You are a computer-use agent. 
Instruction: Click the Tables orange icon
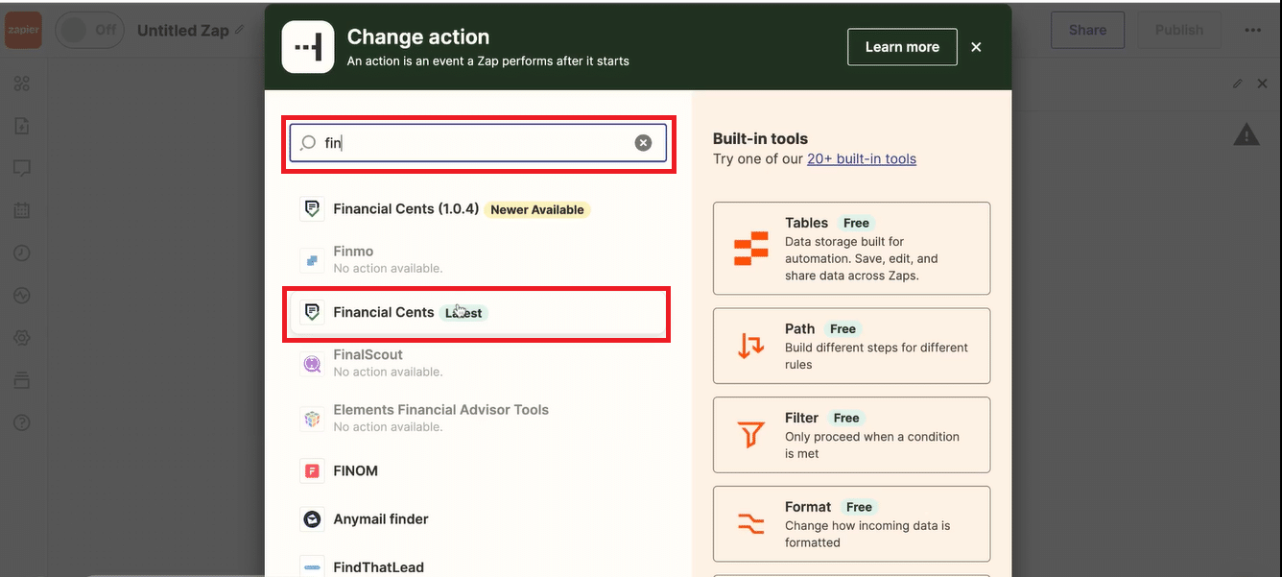click(750, 249)
